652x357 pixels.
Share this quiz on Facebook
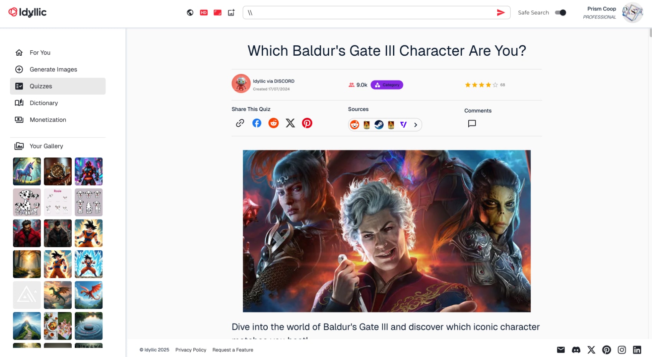click(257, 123)
